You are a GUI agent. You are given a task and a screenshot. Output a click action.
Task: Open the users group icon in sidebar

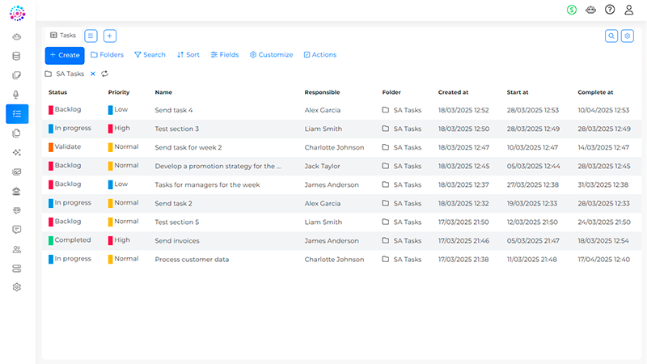16,249
